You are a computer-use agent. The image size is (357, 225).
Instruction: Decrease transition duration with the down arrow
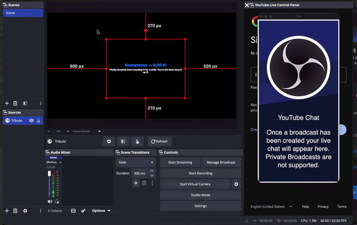point(152,176)
